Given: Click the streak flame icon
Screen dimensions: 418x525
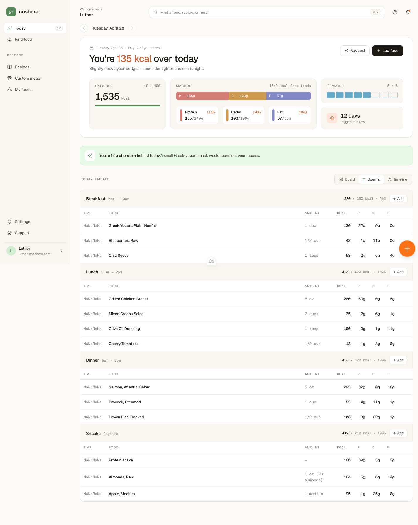Looking at the screenshot, I should coord(332,118).
